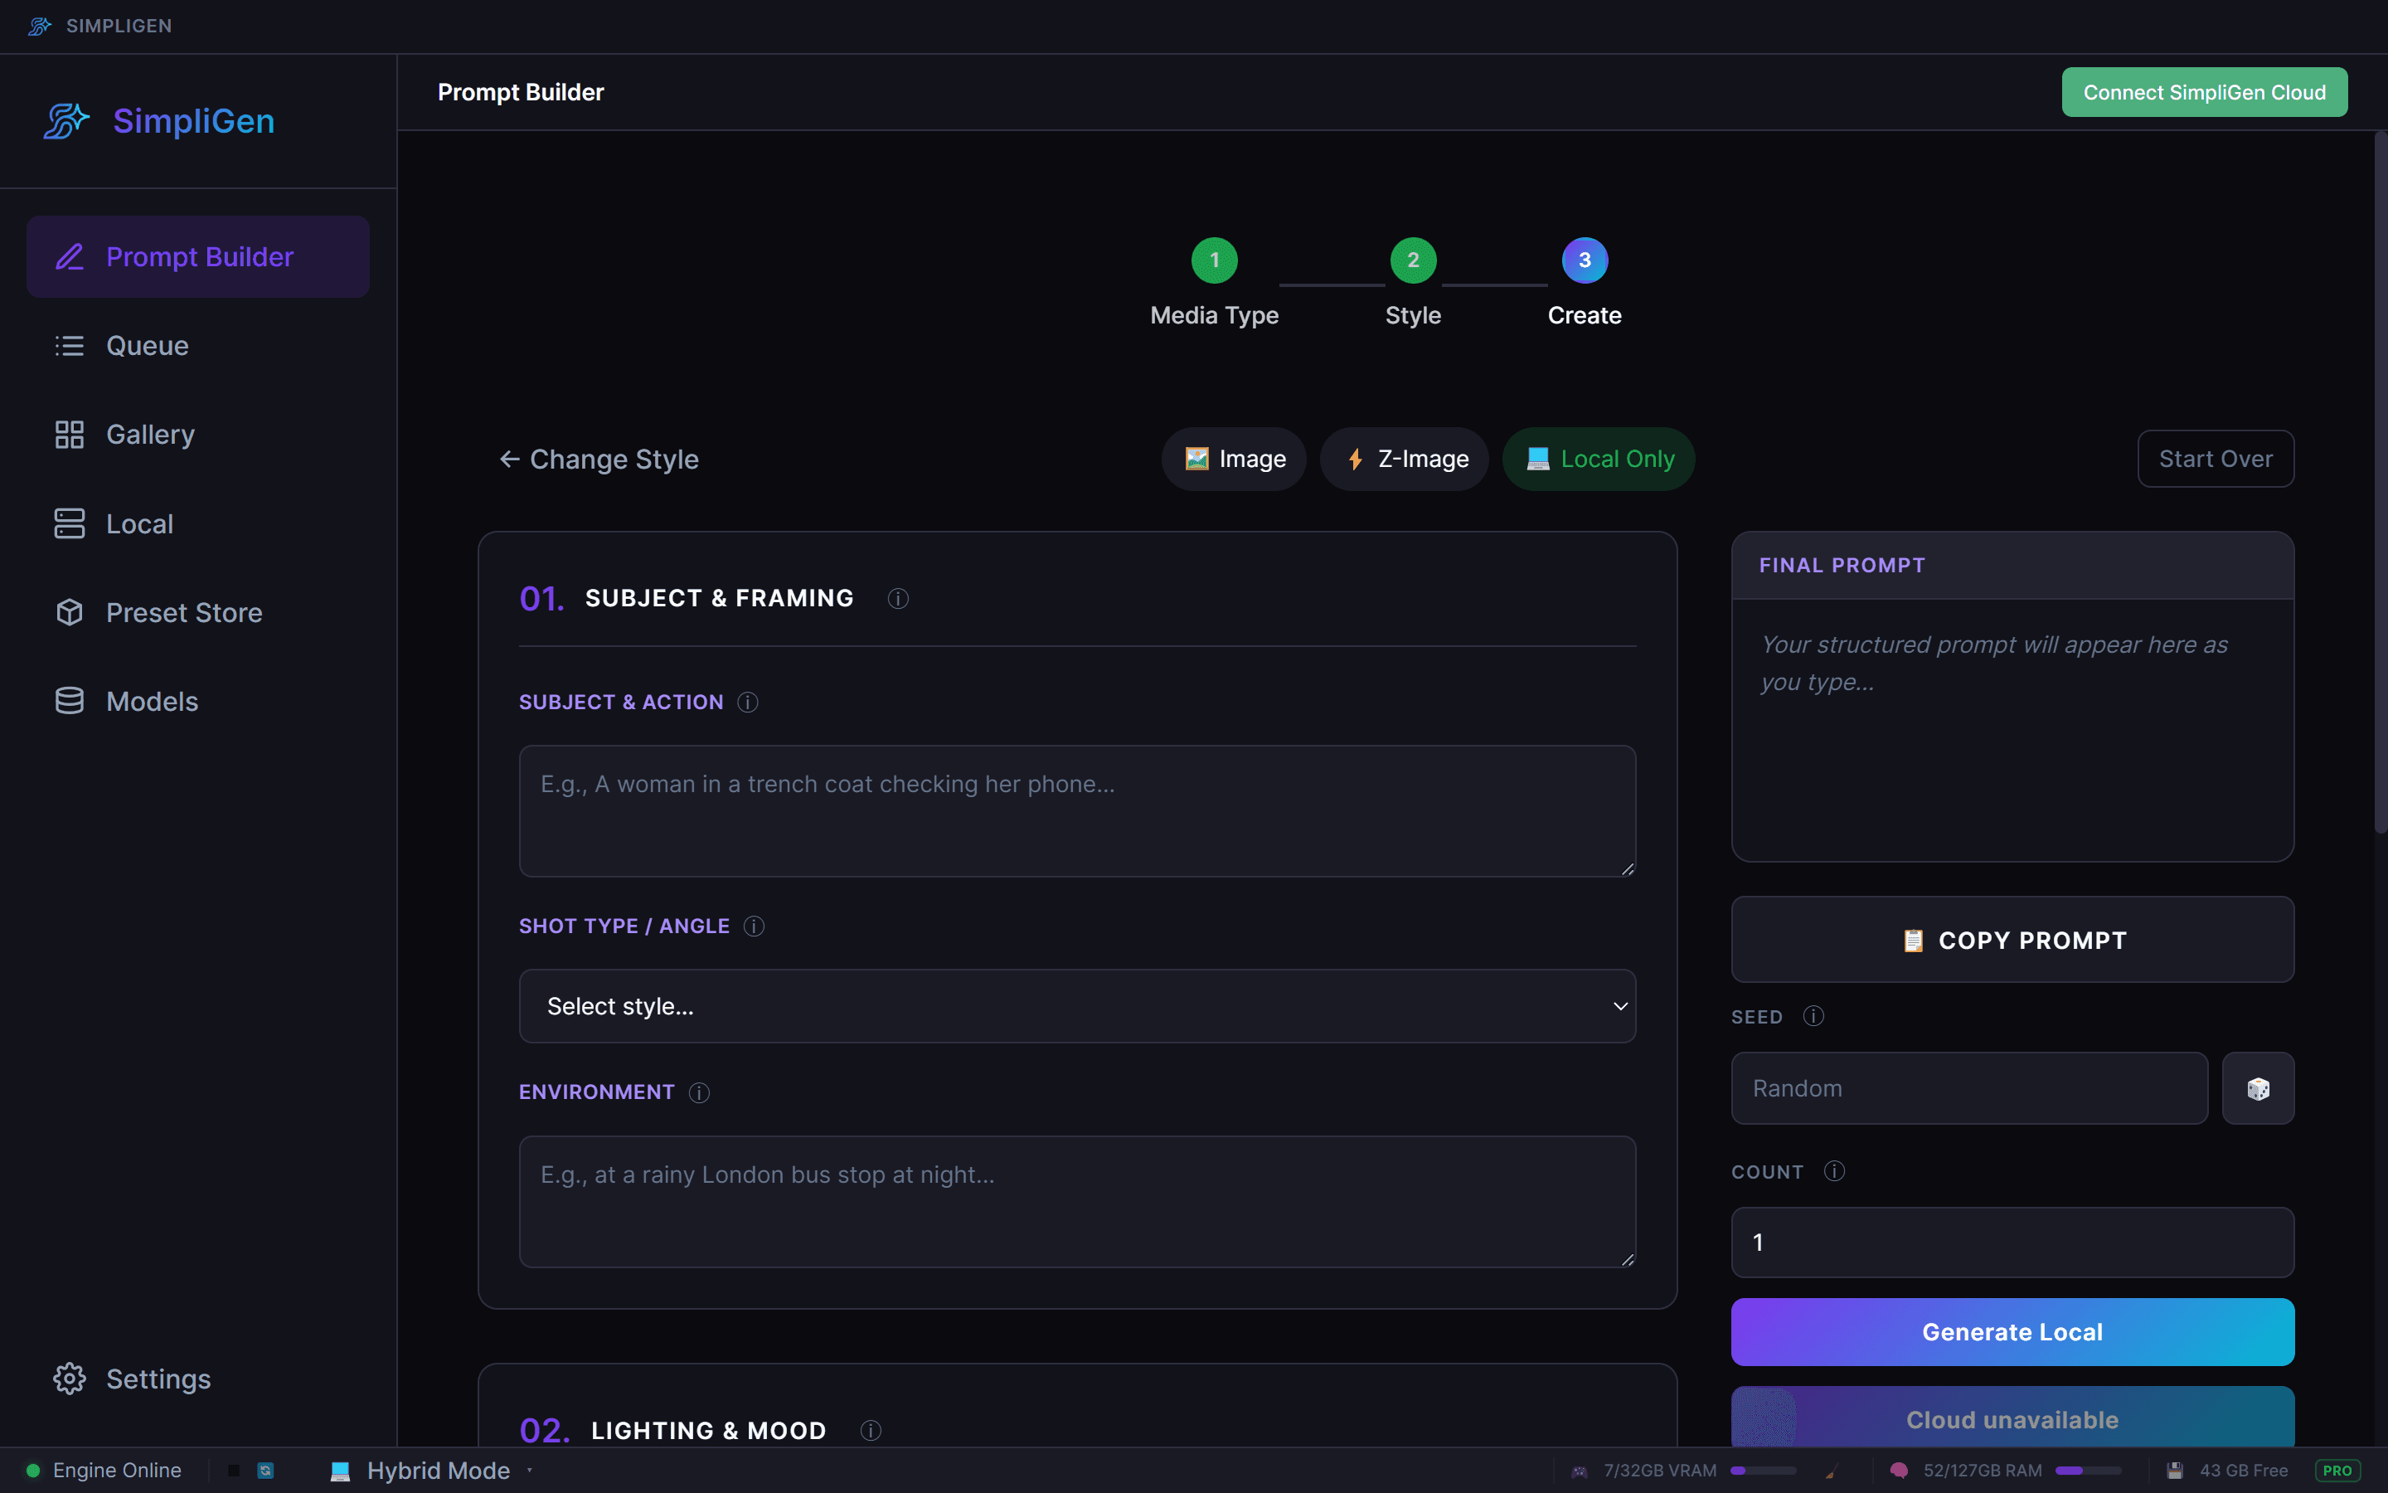Viewport: 2388px width, 1493px height.
Task: Go to the Gallery page
Action: (x=198, y=435)
